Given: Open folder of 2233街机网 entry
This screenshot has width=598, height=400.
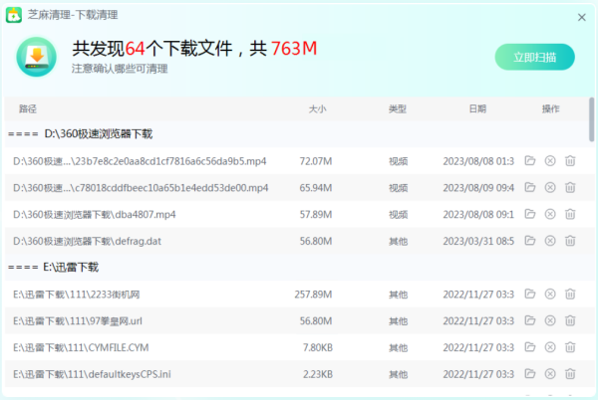Looking at the screenshot, I should (x=530, y=294).
